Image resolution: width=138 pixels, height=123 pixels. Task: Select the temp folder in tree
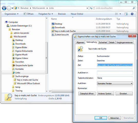tap(16, 87)
